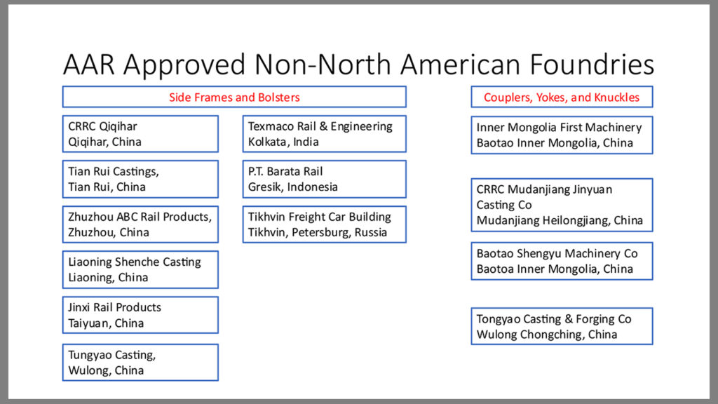Viewport: 718px width, 404px height.
Task: Click the Tongyao Casting & Forging Co box
Action: 562,326
